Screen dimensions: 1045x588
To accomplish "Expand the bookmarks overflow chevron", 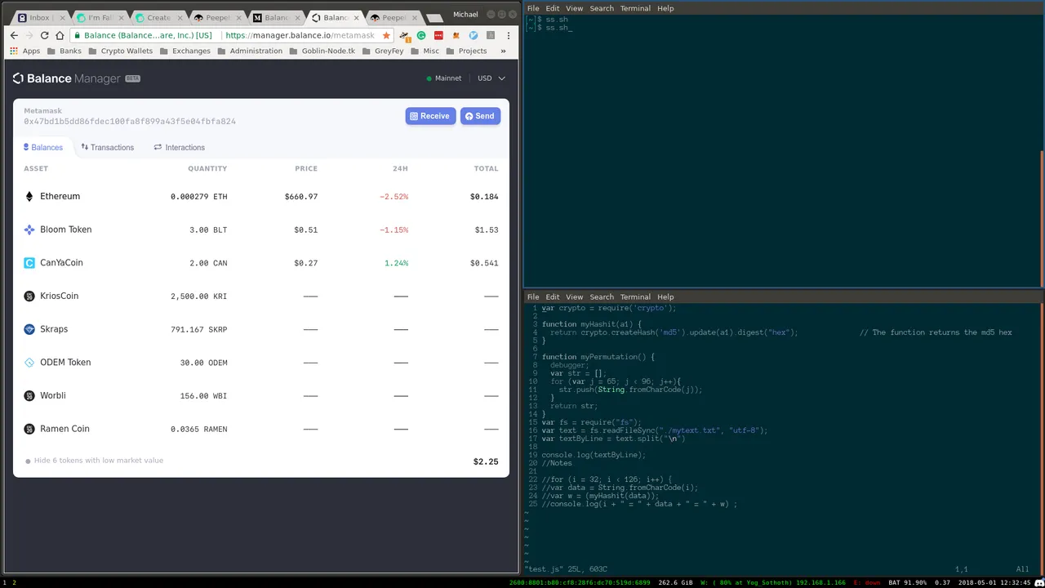I will (x=503, y=51).
